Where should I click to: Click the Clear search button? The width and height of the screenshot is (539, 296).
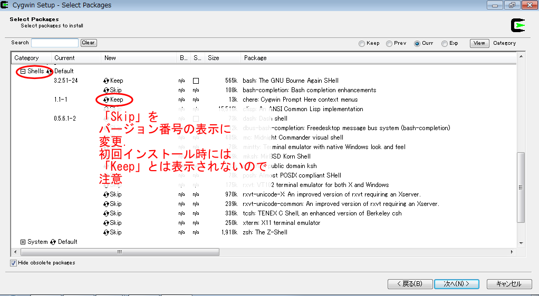point(89,43)
